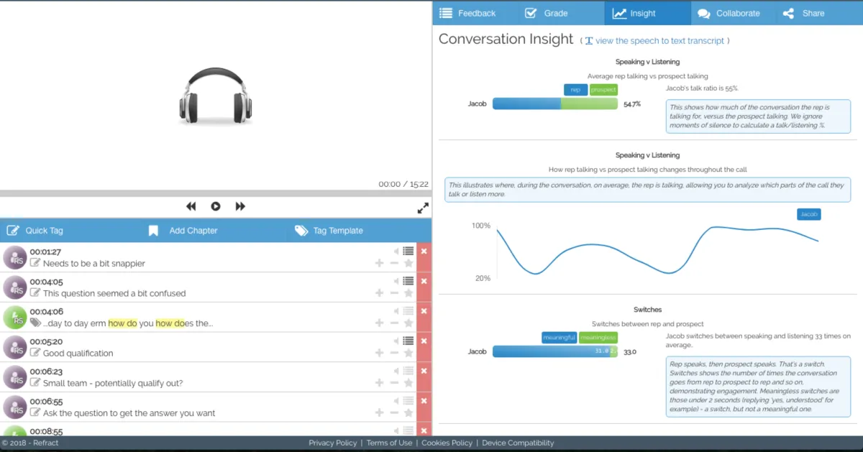Click green RS avatar on the 00:04:06 comment
Screen dimensions: 863x452
pos(14,318)
